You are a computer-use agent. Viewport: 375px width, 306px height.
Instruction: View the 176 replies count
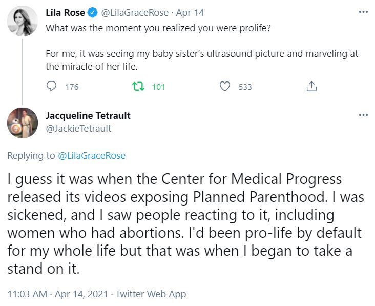(72, 87)
